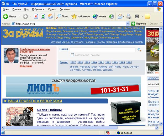164x136 pixels.
Task: Click the Back (Назад) arrow icon
Action: [x=6, y=16]
